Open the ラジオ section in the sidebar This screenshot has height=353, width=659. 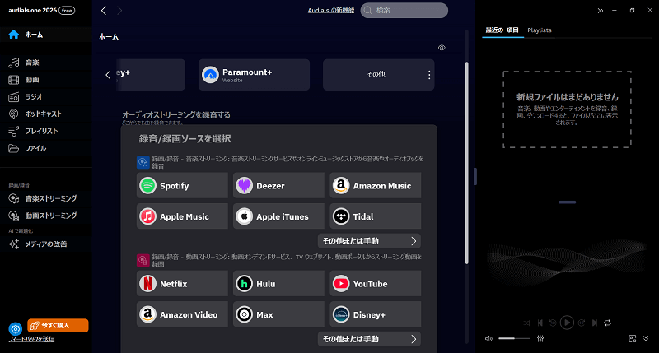[34, 96]
